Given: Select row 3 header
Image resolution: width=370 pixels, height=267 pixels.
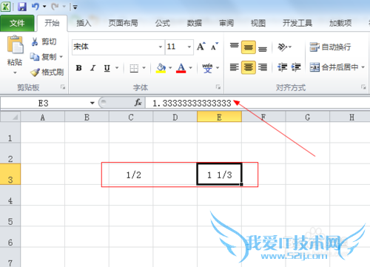Looking at the screenshot, I should click(x=10, y=174).
